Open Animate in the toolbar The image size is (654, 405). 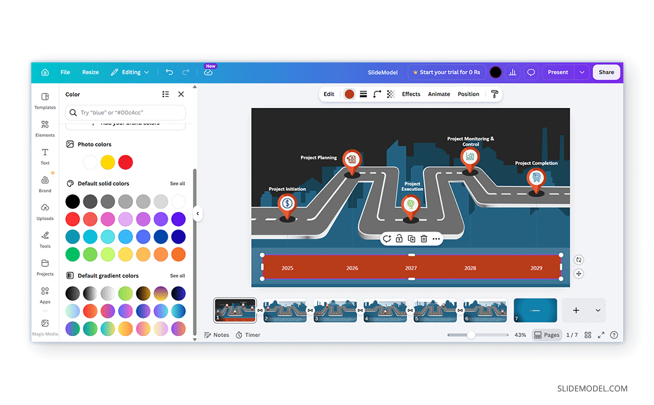(439, 94)
